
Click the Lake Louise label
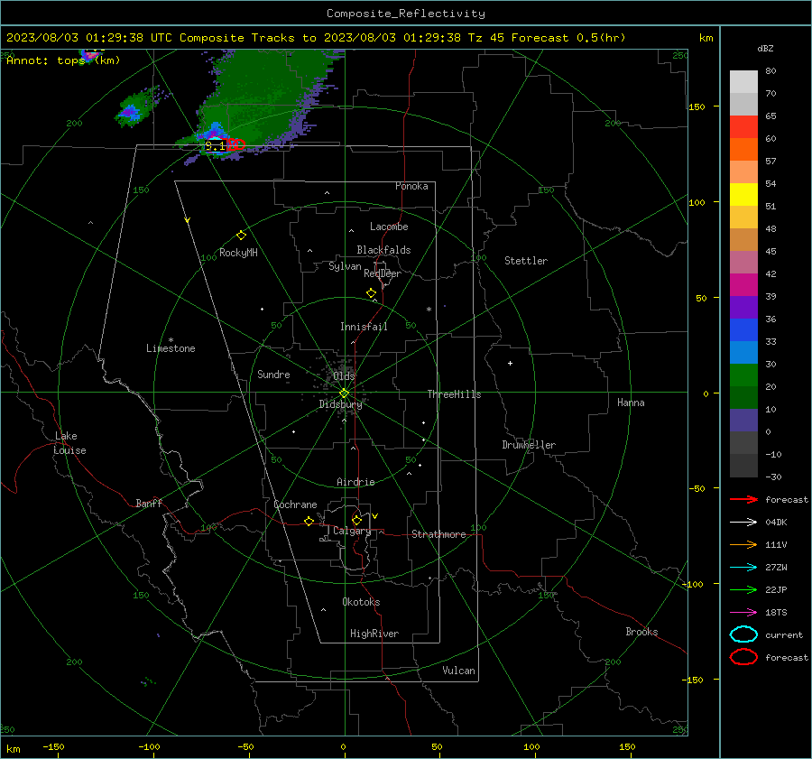tap(69, 443)
